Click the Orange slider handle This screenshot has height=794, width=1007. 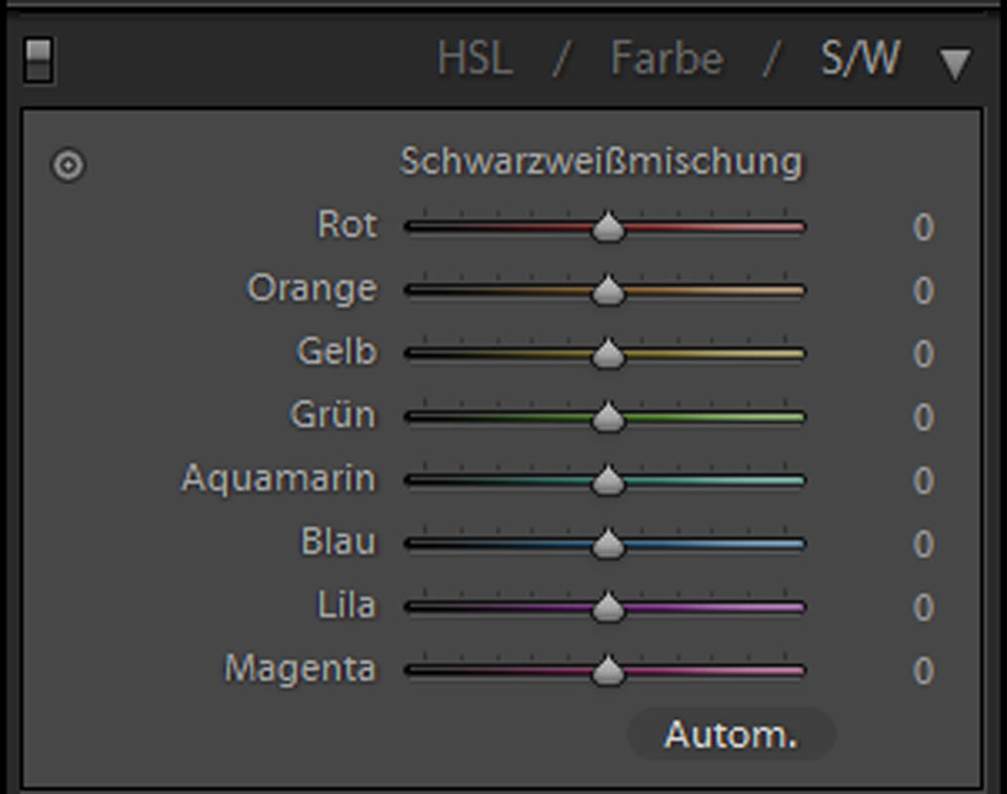pyautogui.click(x=608, y=292)
